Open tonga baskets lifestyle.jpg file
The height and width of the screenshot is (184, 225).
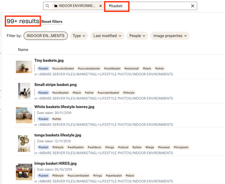tap(58, 135)
